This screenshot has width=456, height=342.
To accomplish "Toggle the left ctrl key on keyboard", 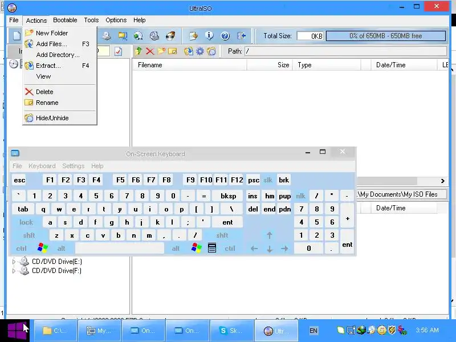I will coord(22,249).
